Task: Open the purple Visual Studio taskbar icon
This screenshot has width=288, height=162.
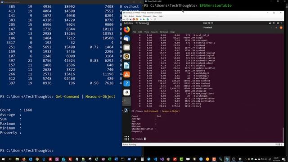Action: tap(162, 159)
